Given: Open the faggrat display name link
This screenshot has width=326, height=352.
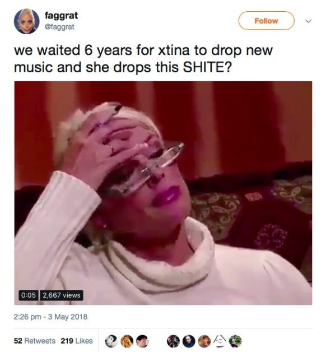Looking at the screenshot, I should (x=61, y=16).
